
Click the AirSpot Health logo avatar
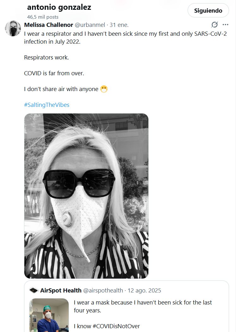[34, 290]
